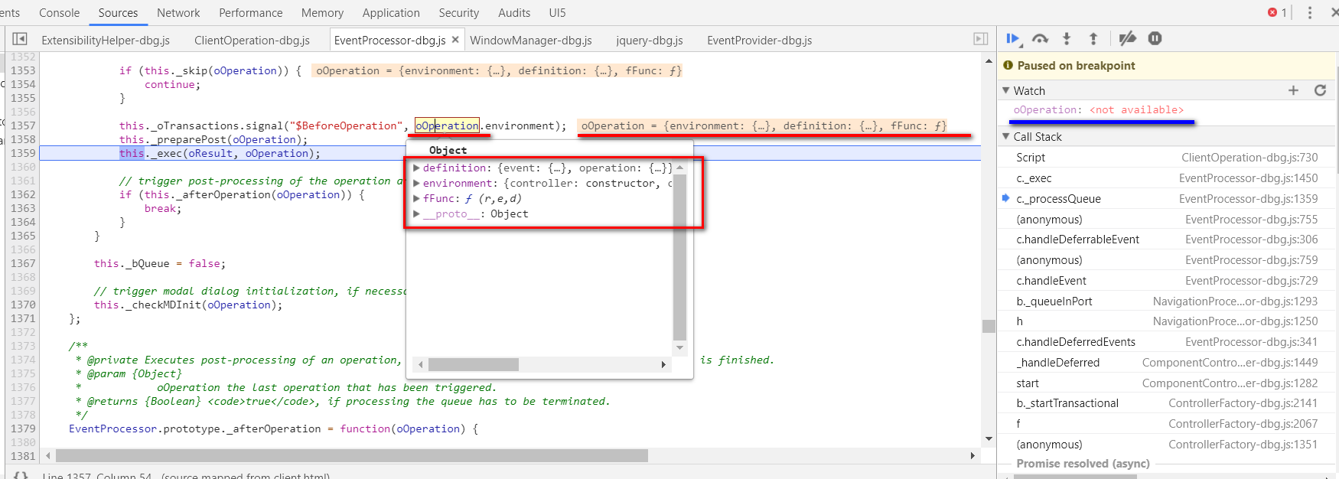Toggle pause on exceptions
Screen dimensions: 1339x479
point(1155,39)
